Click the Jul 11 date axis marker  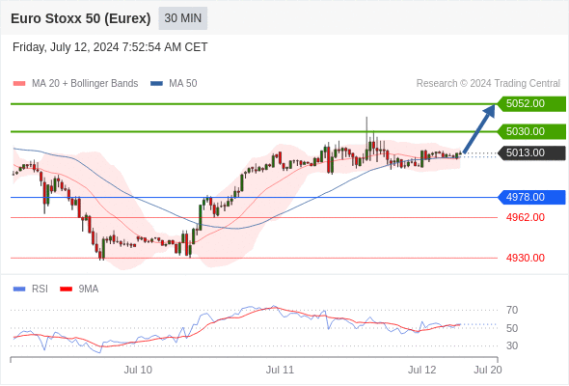pos(280,370)
